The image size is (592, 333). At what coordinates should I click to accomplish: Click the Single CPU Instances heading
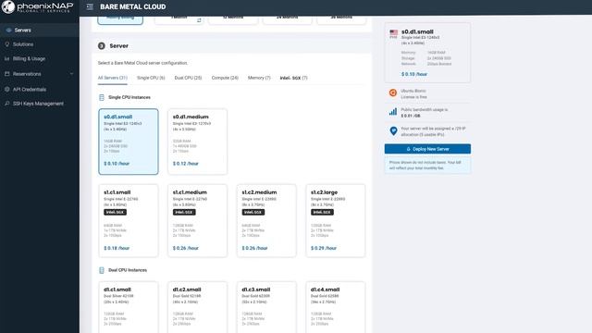pyautogui.click(x=129, y=97)
